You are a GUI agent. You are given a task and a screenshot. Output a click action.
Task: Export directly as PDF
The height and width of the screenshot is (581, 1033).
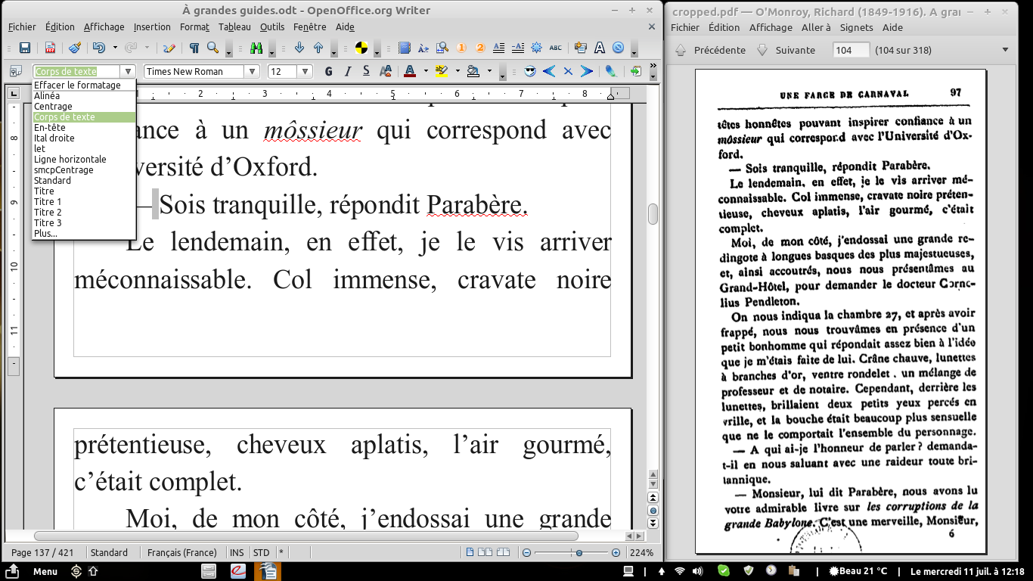coord(50,48)
